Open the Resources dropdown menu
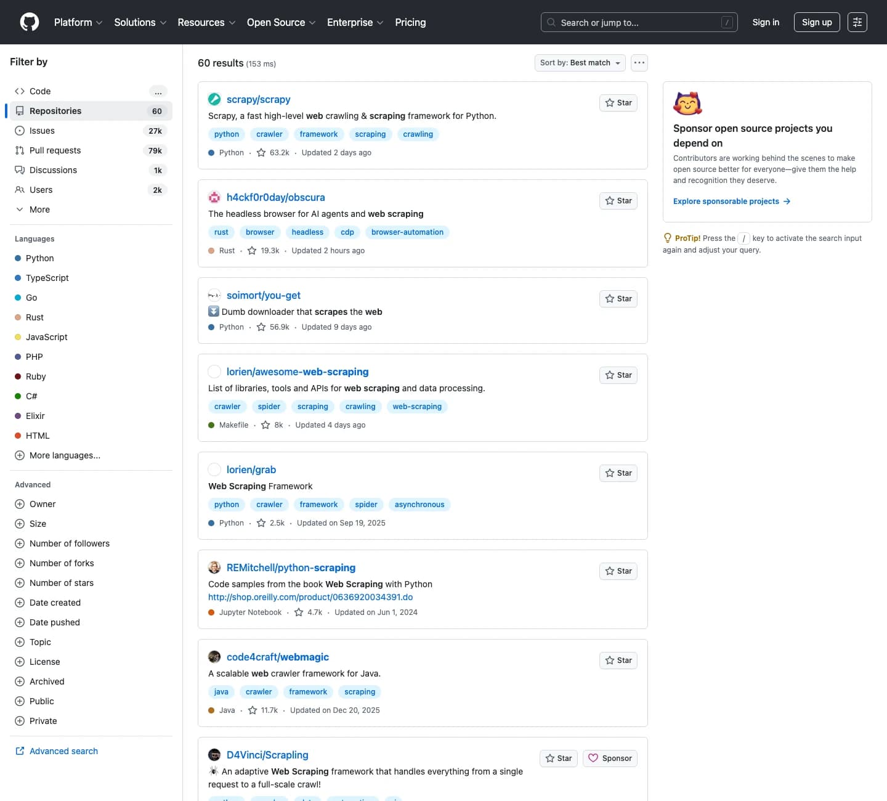Screen dimensions: 887x801 (207, 22)
